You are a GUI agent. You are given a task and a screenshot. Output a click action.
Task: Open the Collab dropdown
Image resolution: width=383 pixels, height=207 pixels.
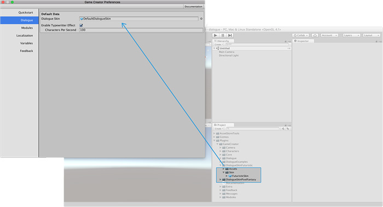[301, 36]
